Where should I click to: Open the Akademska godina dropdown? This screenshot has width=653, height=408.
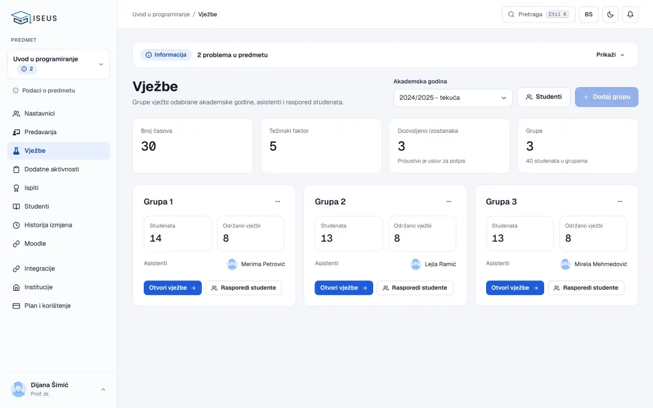[453, 98]
